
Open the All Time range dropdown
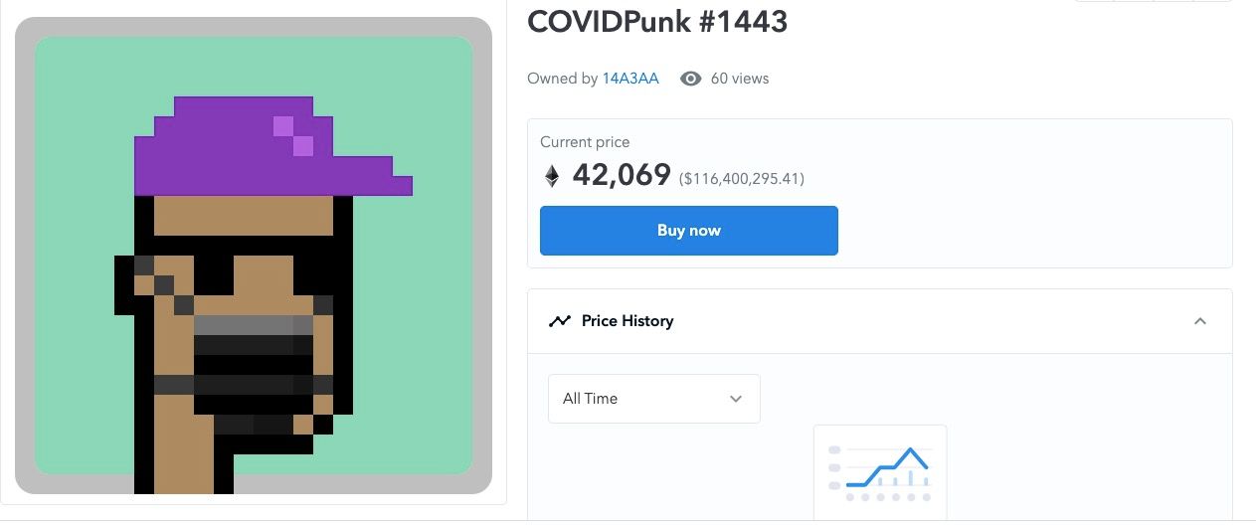point(654,399)
